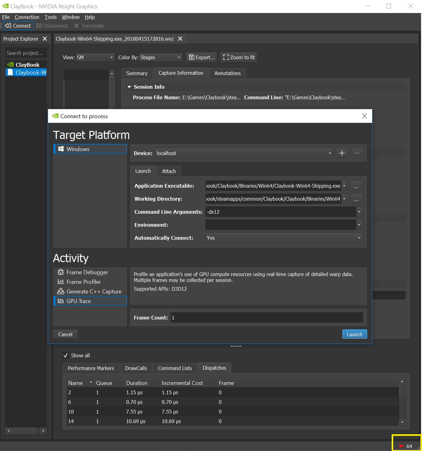Click the Export button
Screen dimensions: 422x451
click(x=201, y=57)
